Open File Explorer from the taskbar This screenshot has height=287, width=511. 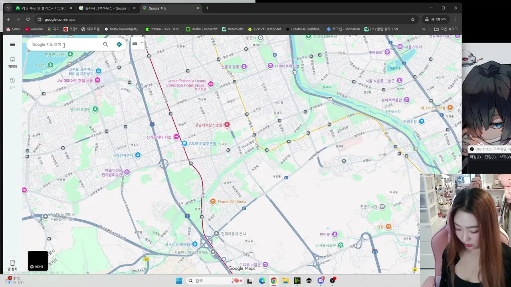tap(285, 281)
